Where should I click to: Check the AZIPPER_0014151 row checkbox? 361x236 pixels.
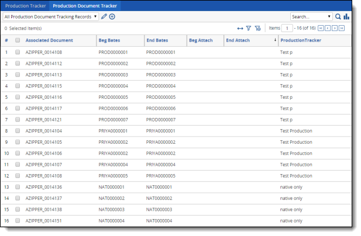click(18, 221)
